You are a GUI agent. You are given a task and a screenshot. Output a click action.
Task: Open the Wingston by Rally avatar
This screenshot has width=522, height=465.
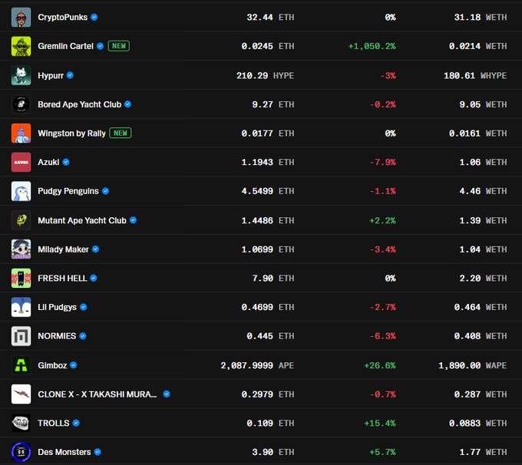point(21,134)
